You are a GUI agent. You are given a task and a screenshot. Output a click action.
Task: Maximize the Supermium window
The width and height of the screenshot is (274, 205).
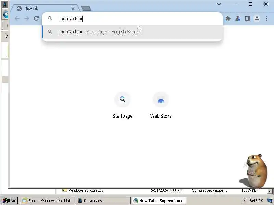point(250,4)
